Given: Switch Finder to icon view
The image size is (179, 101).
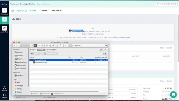Looking at the screenshot, I should (32, 45).
